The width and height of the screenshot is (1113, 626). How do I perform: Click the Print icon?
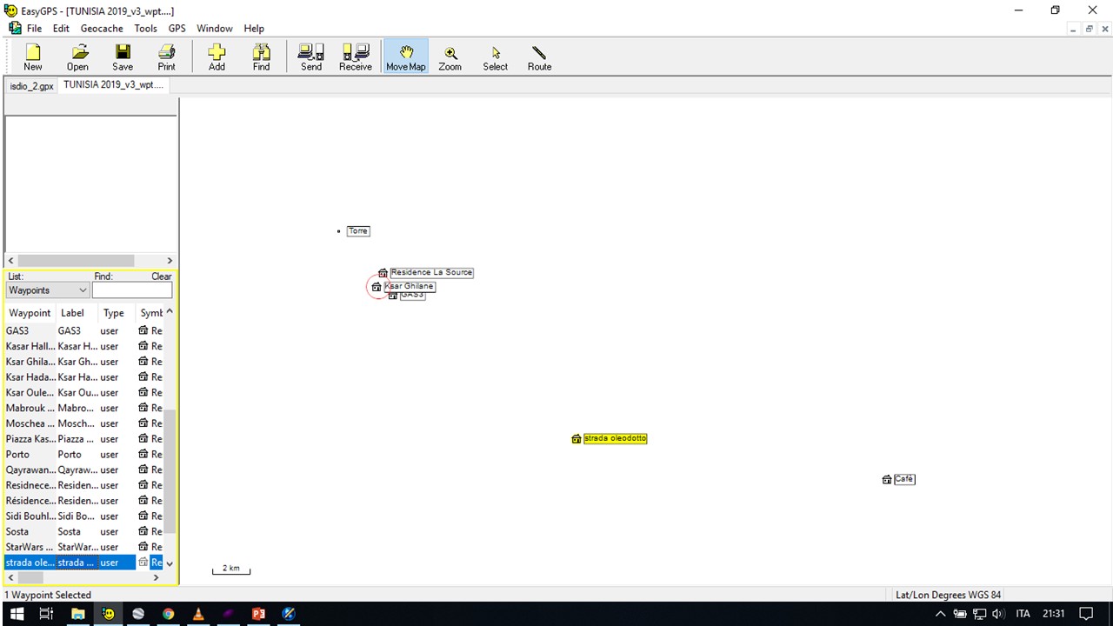click(166, 56)
